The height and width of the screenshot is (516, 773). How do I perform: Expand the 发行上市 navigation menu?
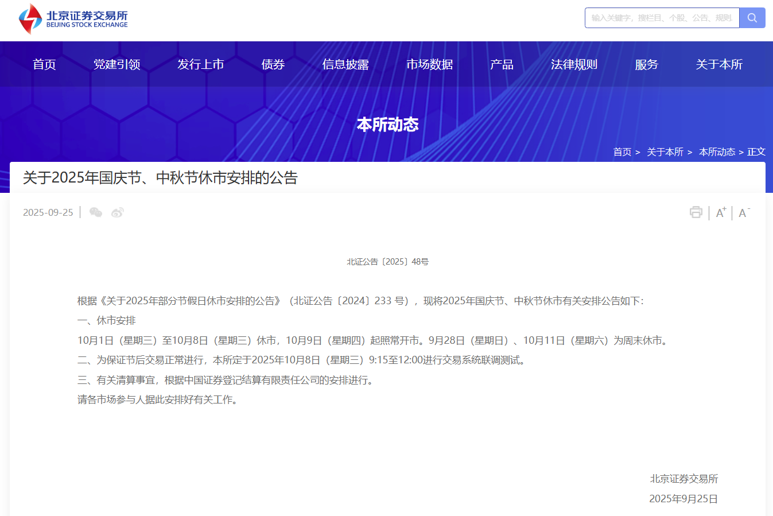200,64
